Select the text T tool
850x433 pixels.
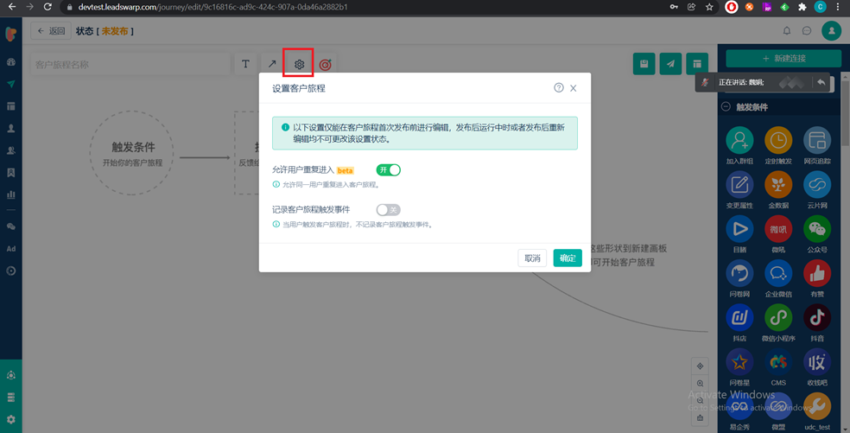coord(245,65)
